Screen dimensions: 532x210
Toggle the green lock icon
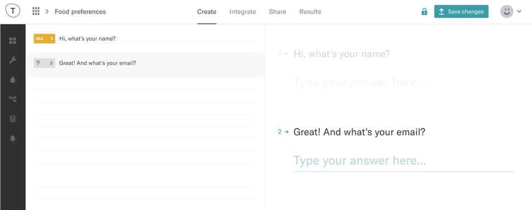tap(424, 11)
